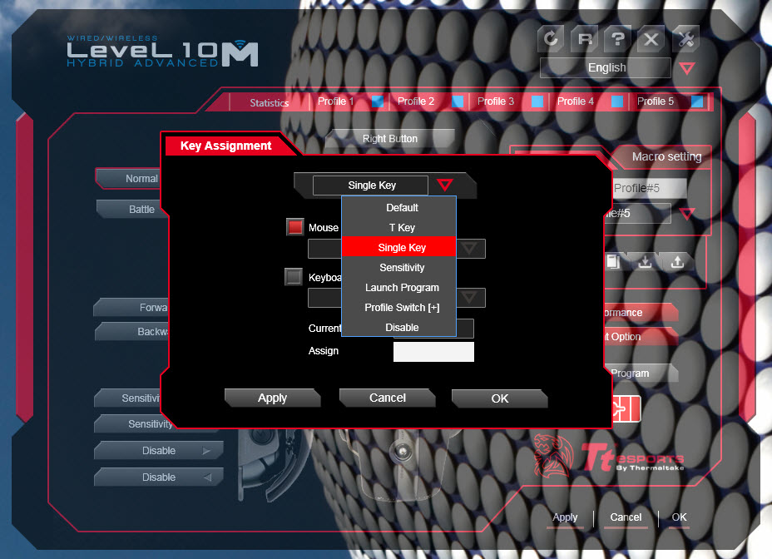Image resolution: width=772 pixels, height=559 pixels.
Task: Click the Forward button assignment
Action: click(x=132, y=307)
